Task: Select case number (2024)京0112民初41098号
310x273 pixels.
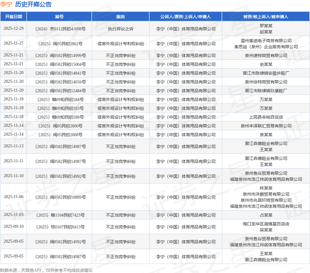Action: click(x=60, y=29)
